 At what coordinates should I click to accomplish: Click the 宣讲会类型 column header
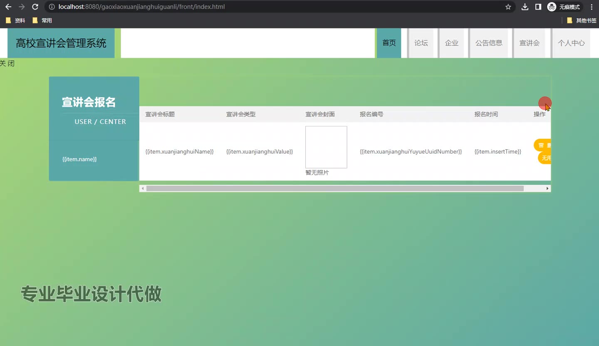pos(241,114)
